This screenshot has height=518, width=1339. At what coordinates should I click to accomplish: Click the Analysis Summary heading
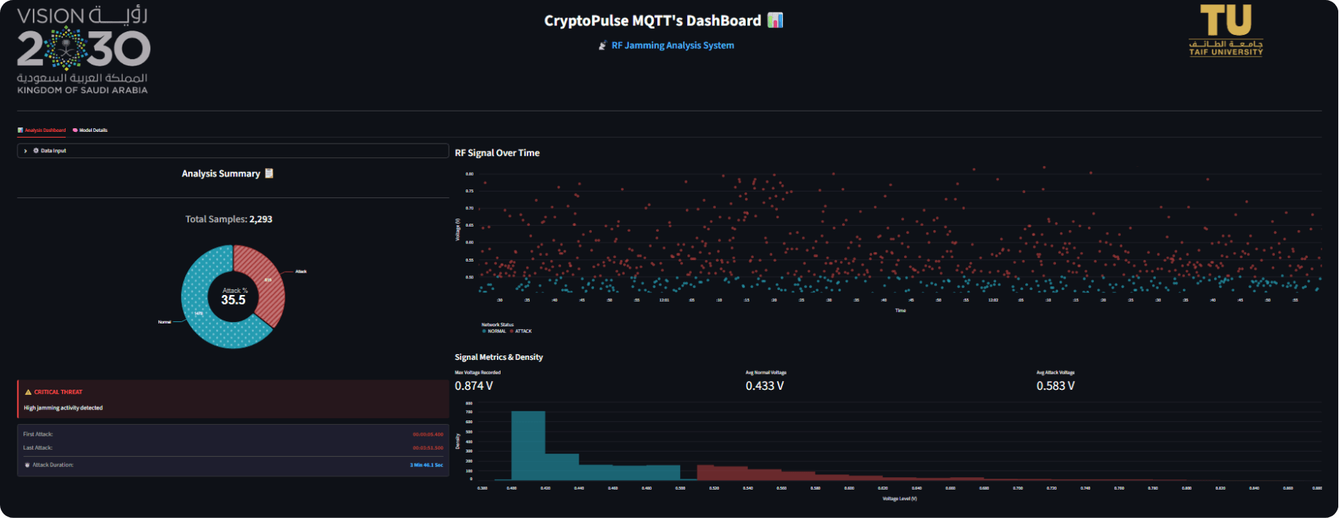click(220, 173)
